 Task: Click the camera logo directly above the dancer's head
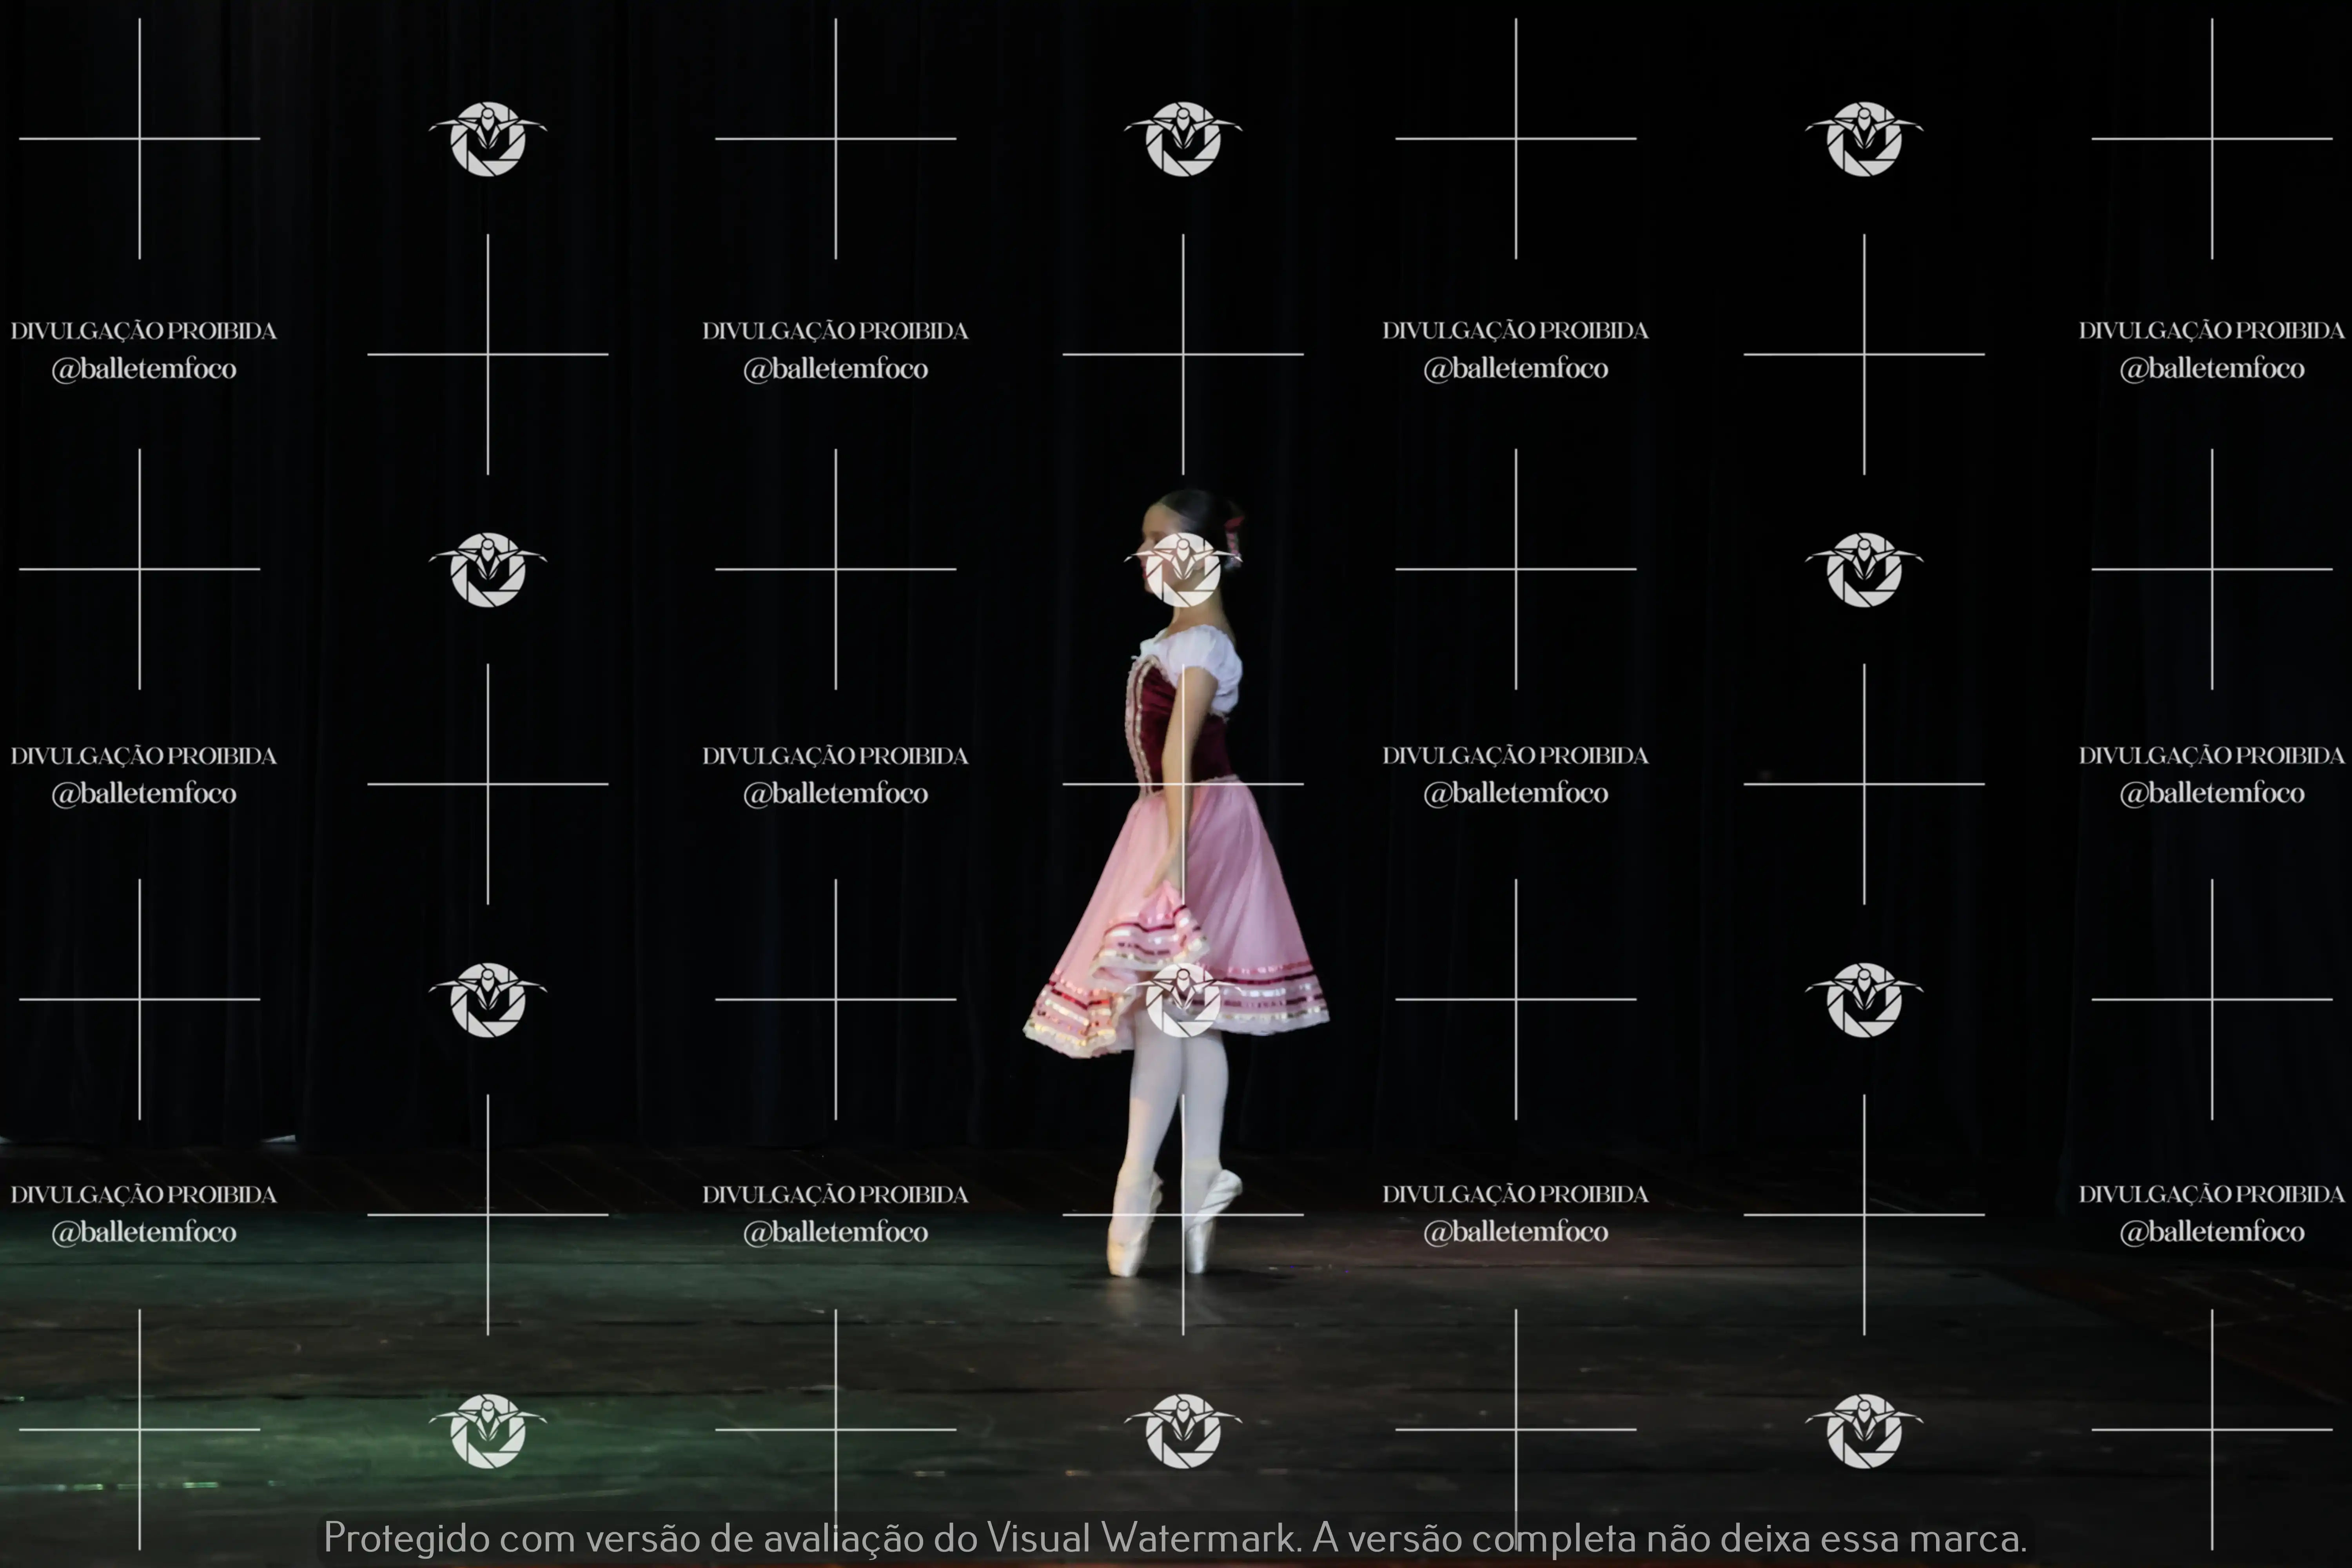point(1183,139)
